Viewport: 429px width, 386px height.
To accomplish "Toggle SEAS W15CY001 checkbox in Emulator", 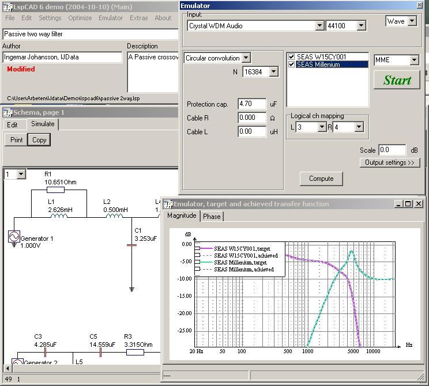I will tap(291, 57).
